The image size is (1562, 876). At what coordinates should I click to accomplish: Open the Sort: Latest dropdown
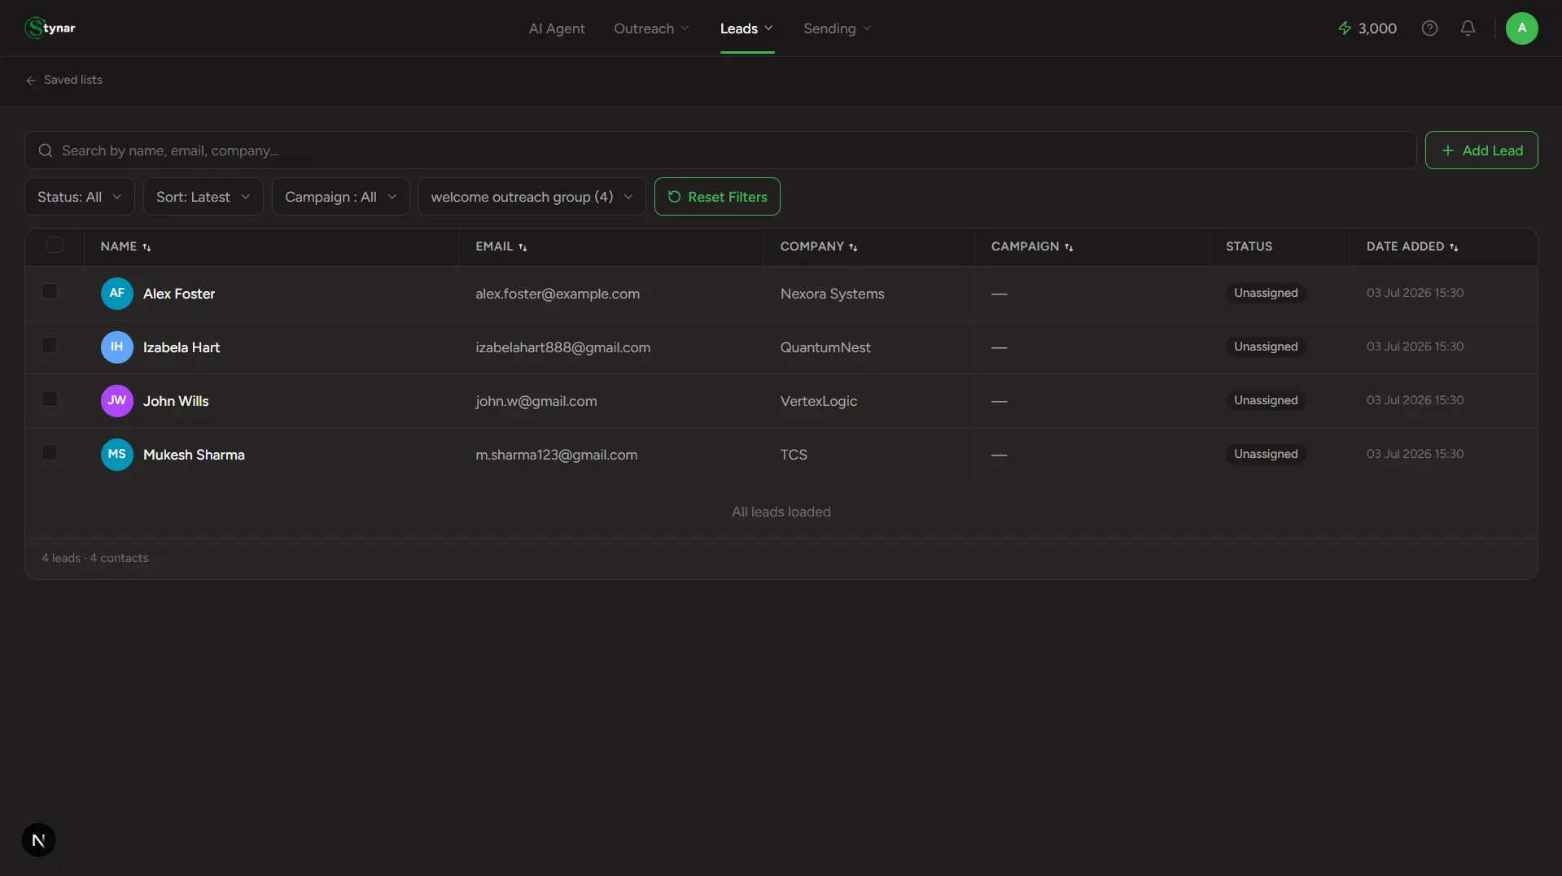pyautogui.click(x=203, y=197)
